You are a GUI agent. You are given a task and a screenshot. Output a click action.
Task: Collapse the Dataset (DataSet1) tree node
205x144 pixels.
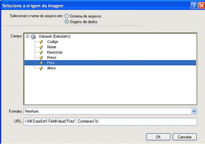pyautogui.click(x=28, y=36)
